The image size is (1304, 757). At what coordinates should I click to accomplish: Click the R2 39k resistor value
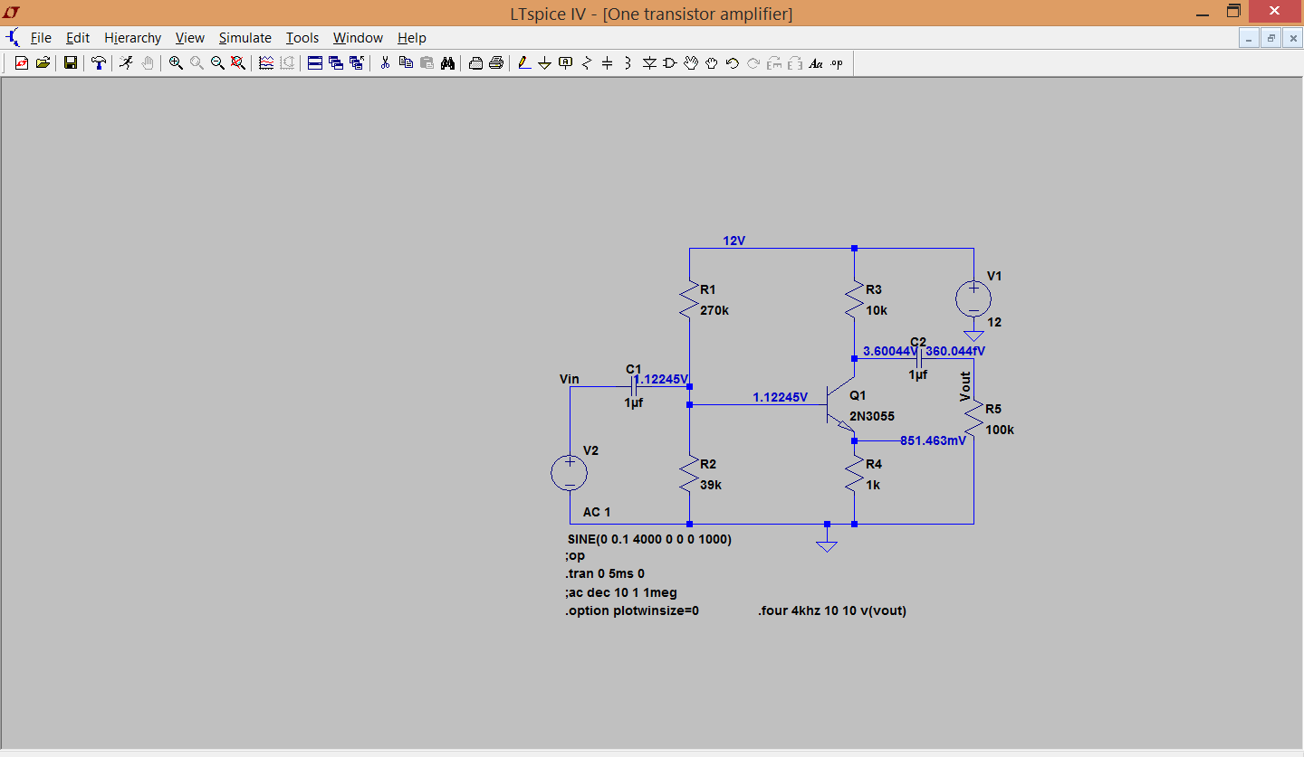[x=711, y=485]
